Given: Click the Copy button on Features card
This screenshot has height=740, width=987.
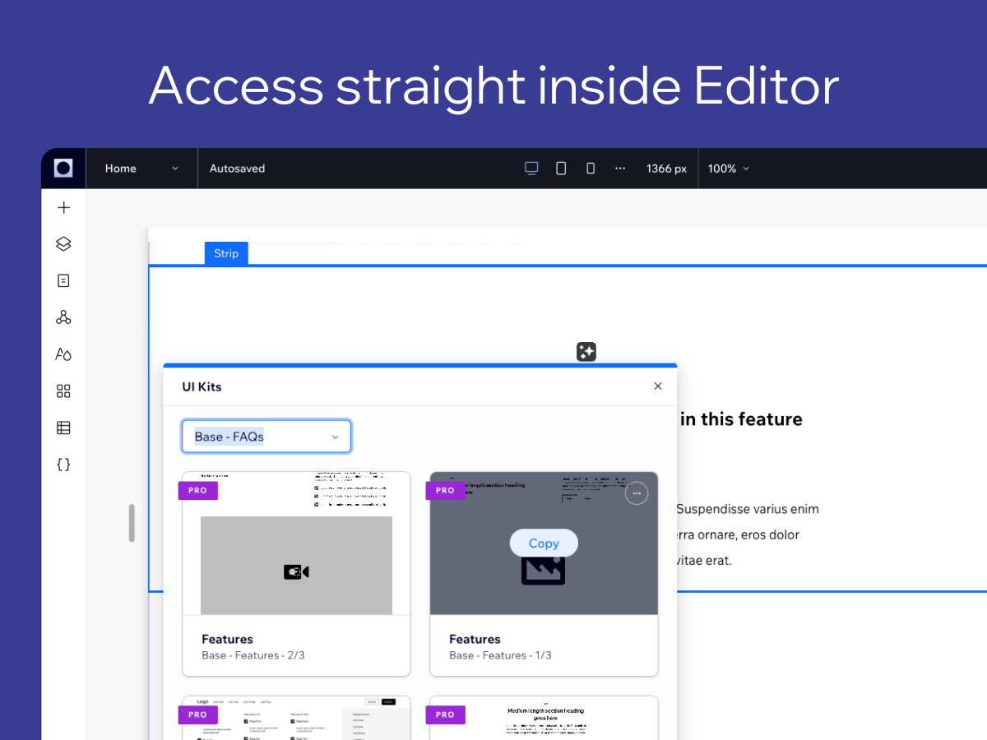Looking at the screenshot, I should click(x=544, y=543).
